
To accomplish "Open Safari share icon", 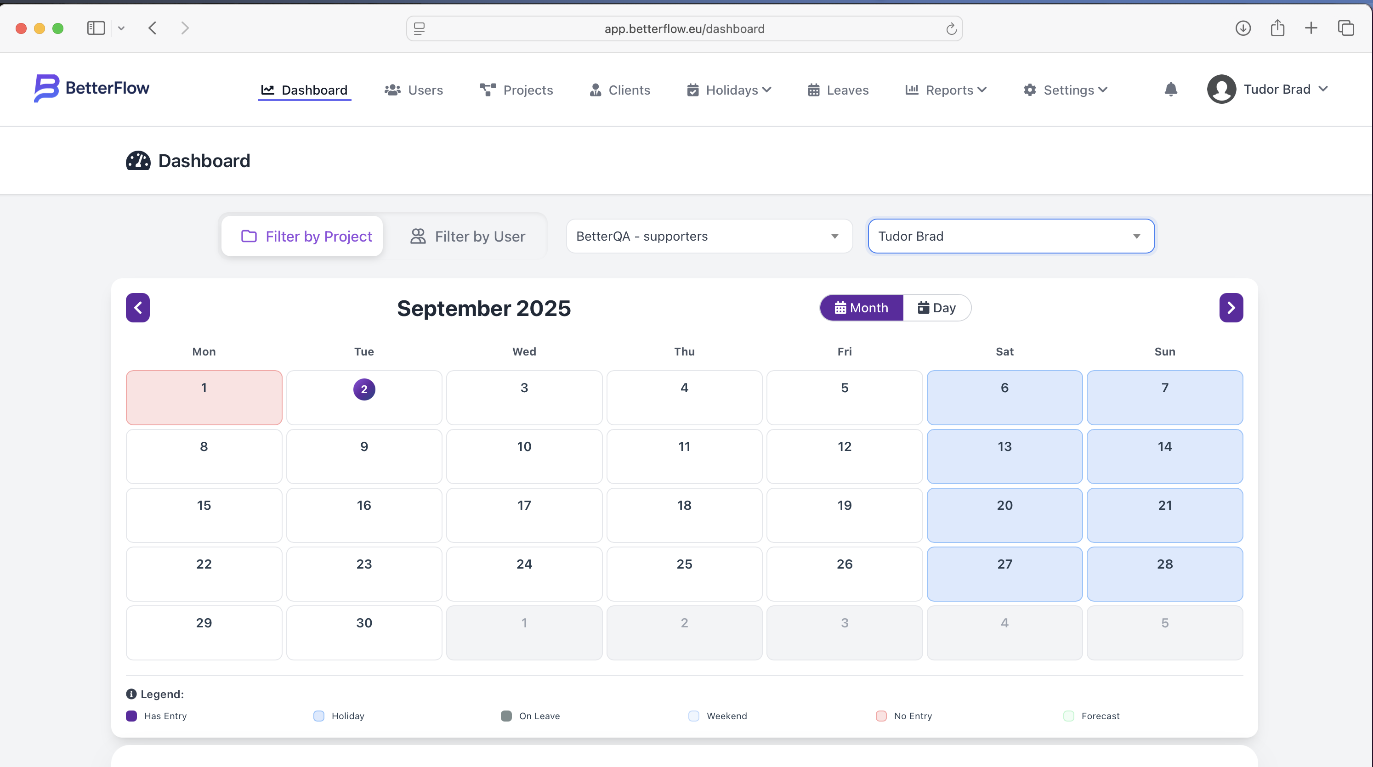I will [1277, 28].
